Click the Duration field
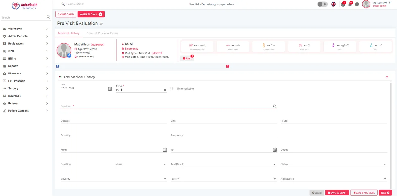The width and height of the screenshot is (397, 196). 87,164
